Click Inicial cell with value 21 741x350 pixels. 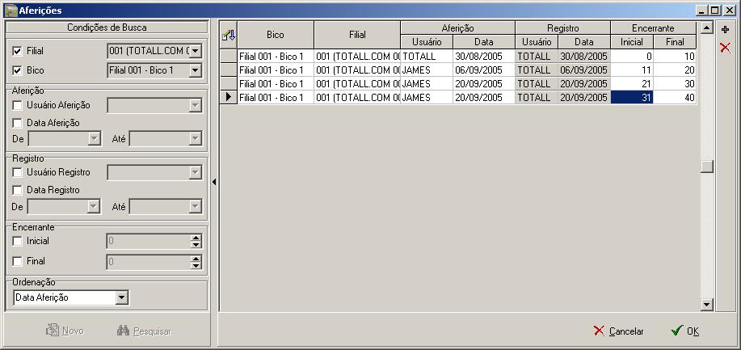tap(632, 84)
